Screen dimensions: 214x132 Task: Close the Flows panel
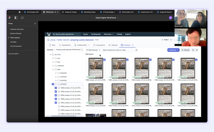(35, 24)
